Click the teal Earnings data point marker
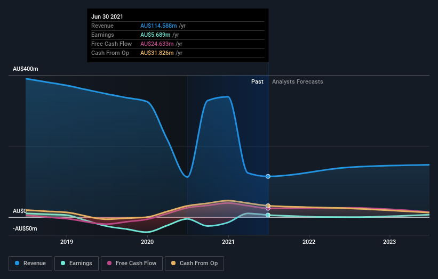The width and height of the screenshot is (438, 279). tap(268, 215)
